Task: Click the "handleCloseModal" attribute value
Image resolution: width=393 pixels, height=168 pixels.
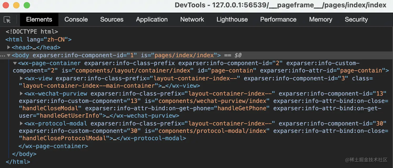Action: pyautogui.click(x=51, y=108)
